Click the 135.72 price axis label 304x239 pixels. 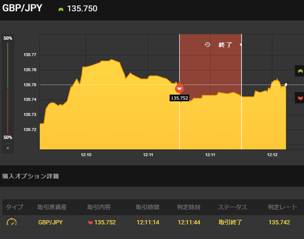click(x=30, y=130)
